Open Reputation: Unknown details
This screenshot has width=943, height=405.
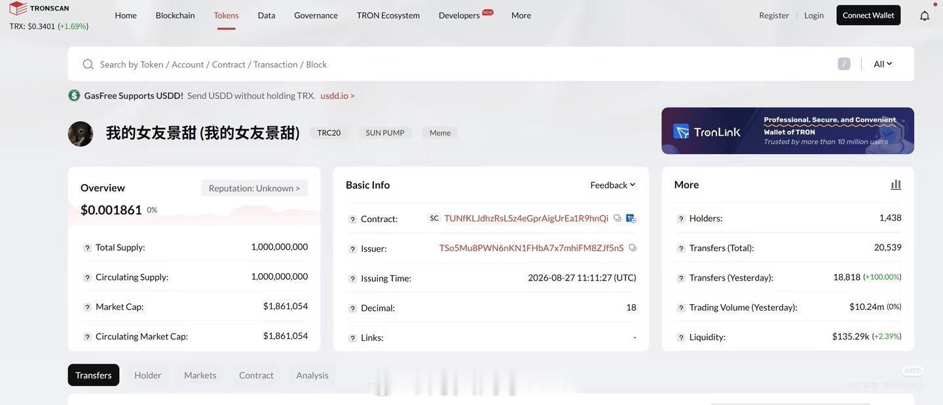pos(254,188)
